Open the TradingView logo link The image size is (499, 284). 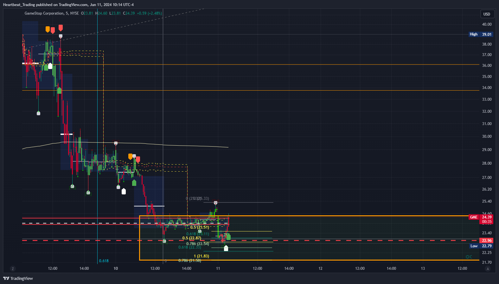18,278
